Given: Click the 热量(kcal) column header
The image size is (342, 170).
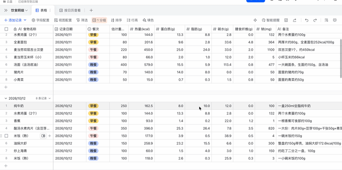Looking at the screenshot, I should (x=142, y=29).
